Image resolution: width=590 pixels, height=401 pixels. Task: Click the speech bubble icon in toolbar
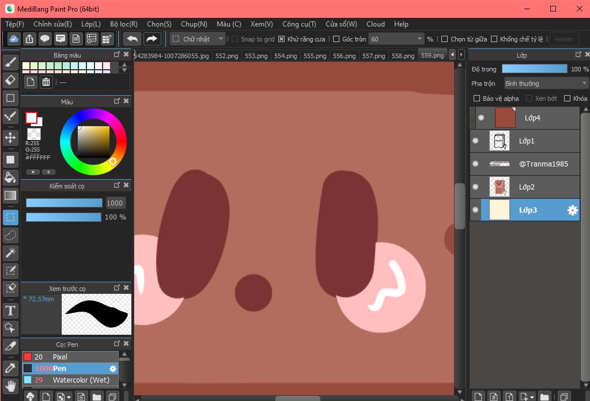click(45, 39)
